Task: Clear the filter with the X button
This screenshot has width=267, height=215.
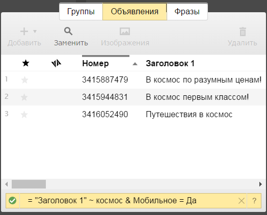Action: [242, 201]
